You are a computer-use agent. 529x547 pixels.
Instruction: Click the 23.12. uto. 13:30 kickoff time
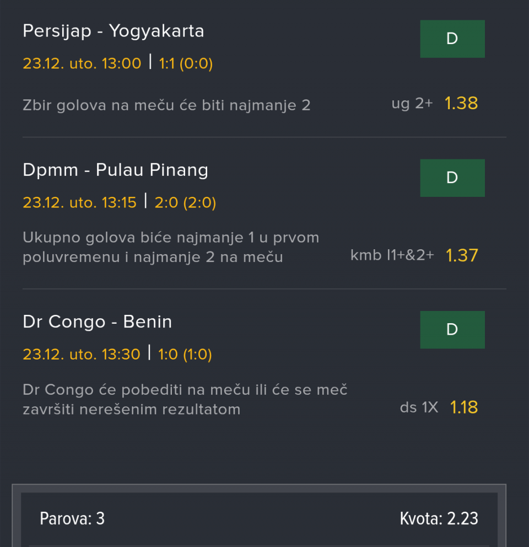tap(82, 354)
